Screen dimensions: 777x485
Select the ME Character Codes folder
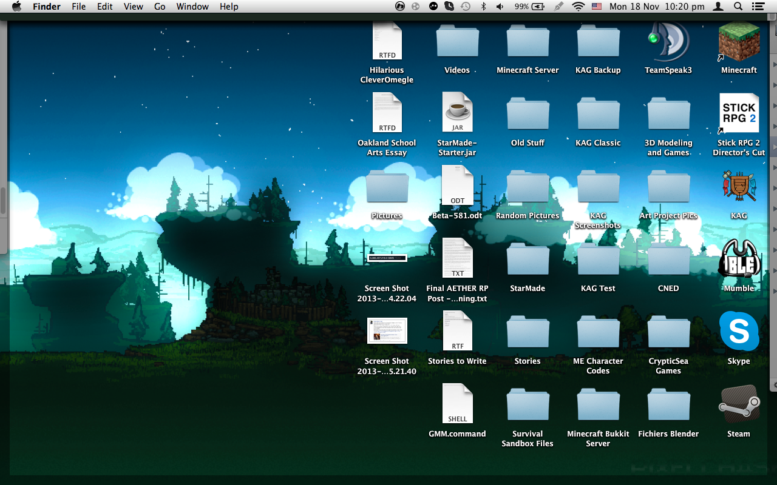click(x=598, y=332)
